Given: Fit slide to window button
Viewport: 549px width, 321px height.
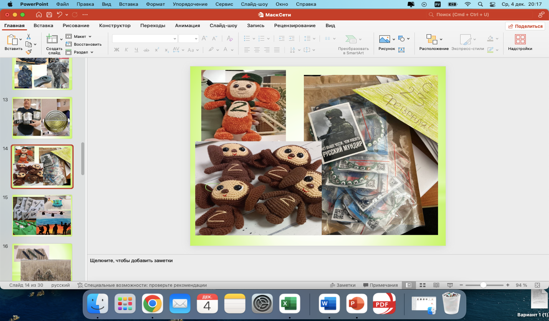Looking at the screenshot, I should point(537,285).
